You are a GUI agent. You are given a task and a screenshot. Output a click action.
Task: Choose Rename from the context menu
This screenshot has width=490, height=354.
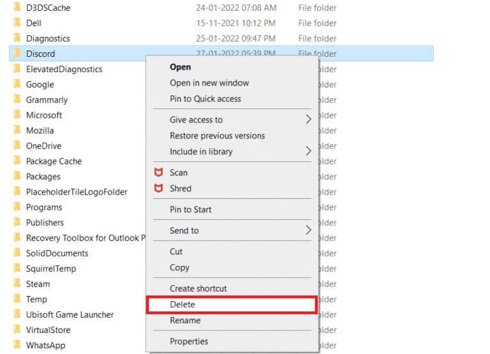(232, 320)
